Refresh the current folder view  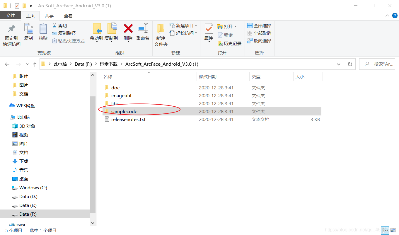(x=350, y=64)
